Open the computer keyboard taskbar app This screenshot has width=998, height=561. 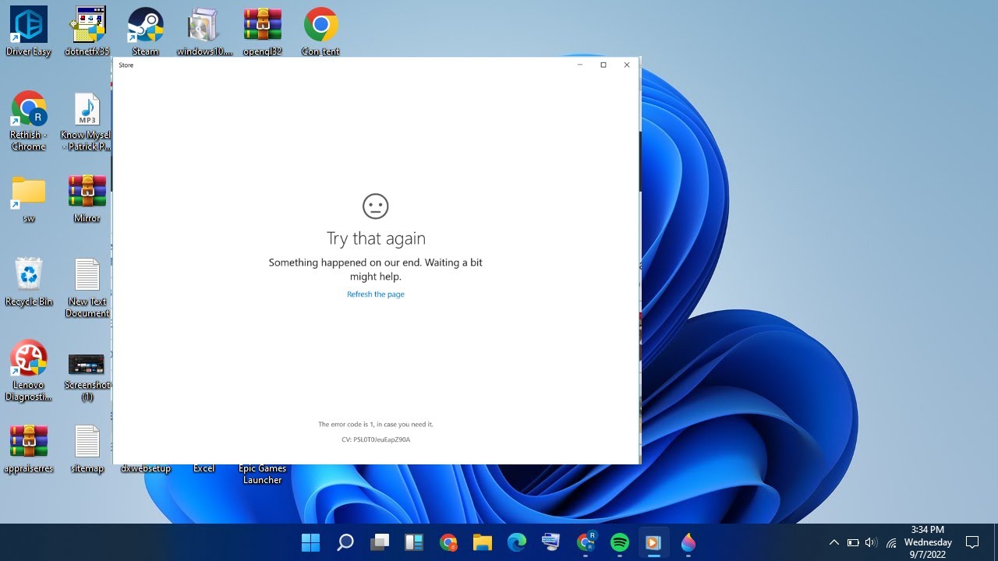coord(551,542)
